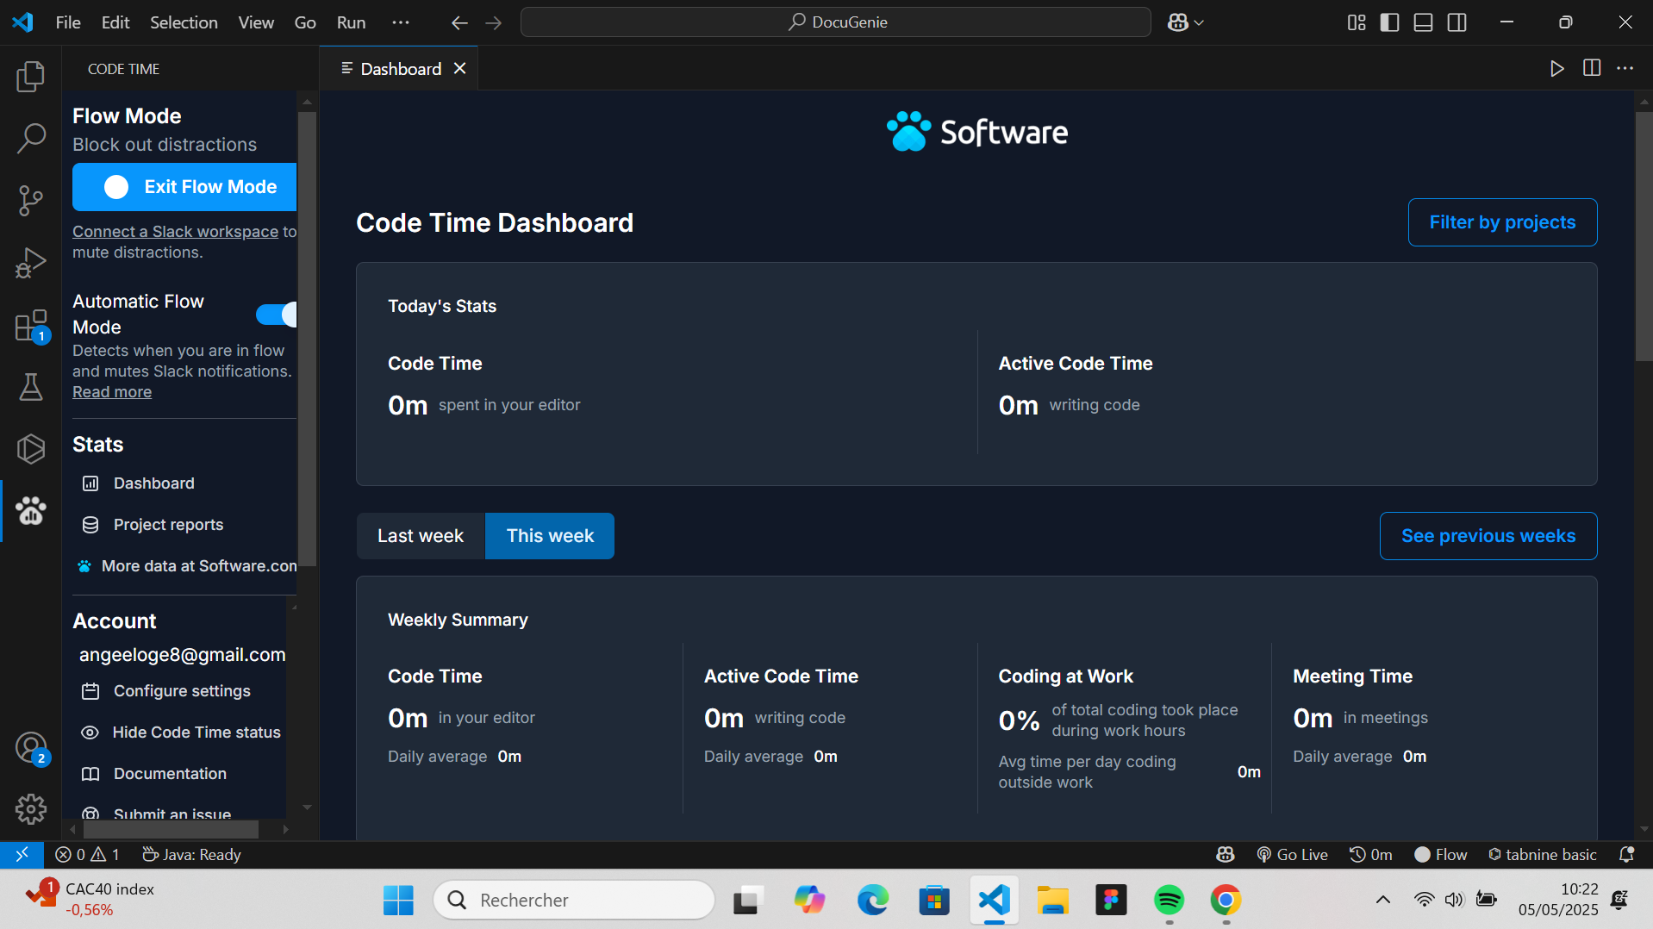Open the Selection menu
1653x929 pixels.
pyautogui.click(x=184, y=22)
